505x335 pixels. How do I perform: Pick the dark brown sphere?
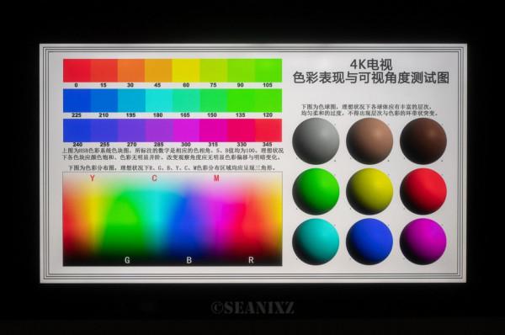click(x=423, y=141)
